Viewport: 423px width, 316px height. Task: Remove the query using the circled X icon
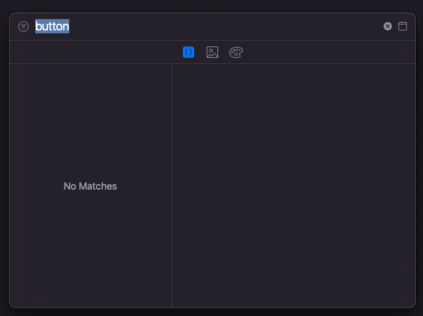(x=388, y=26)
